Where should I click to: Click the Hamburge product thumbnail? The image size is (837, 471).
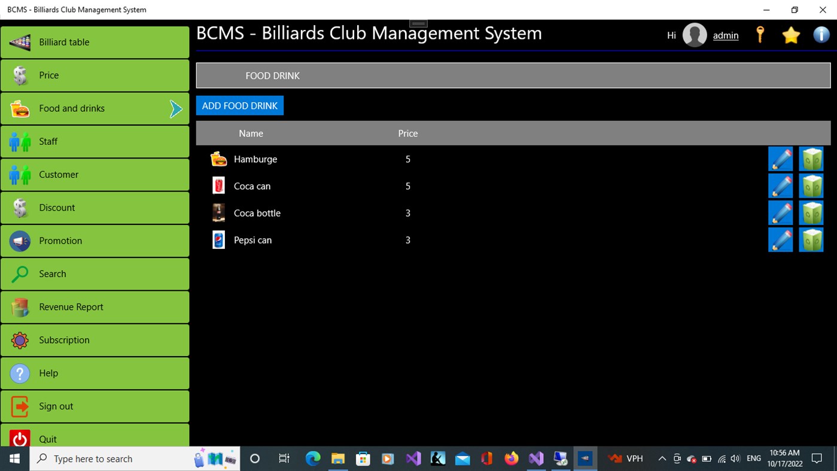click(218, 159)
